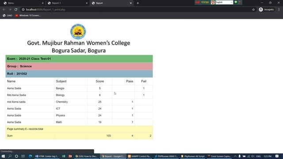
Task: Click the 'Roll : 201002' row
Action: point(79,74)
